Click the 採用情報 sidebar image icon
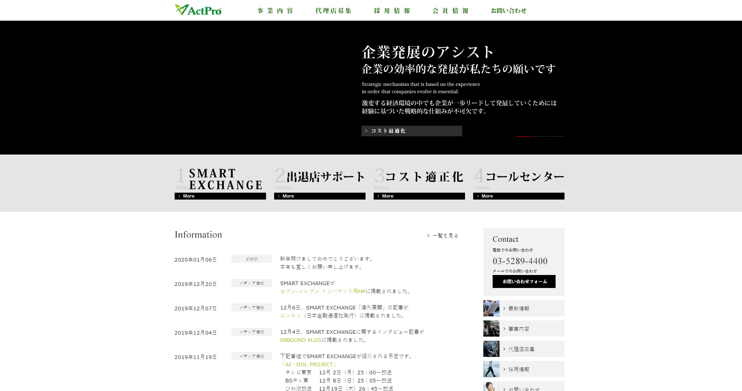This screenshot has height=391, width=742. (x=491, y=369)
